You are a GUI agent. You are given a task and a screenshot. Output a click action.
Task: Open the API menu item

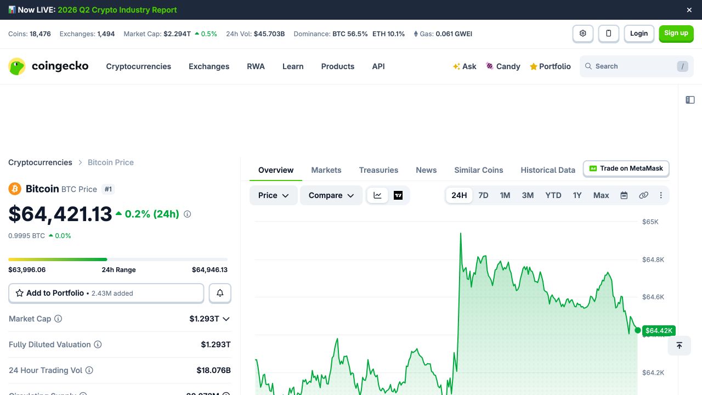pos(378,66)
